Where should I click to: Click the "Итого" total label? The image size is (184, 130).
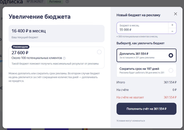(121, 83)
